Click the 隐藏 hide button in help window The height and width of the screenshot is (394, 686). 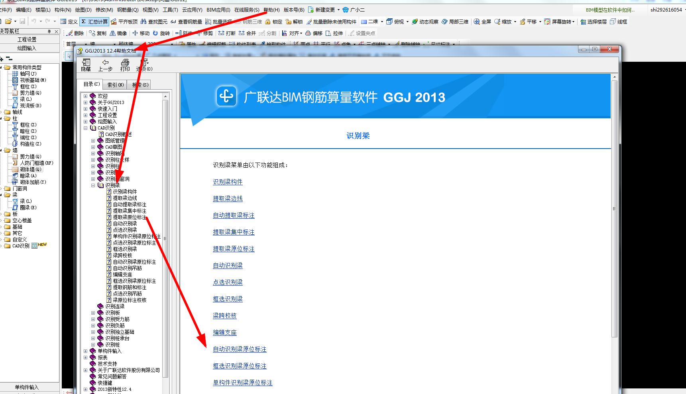86,65
